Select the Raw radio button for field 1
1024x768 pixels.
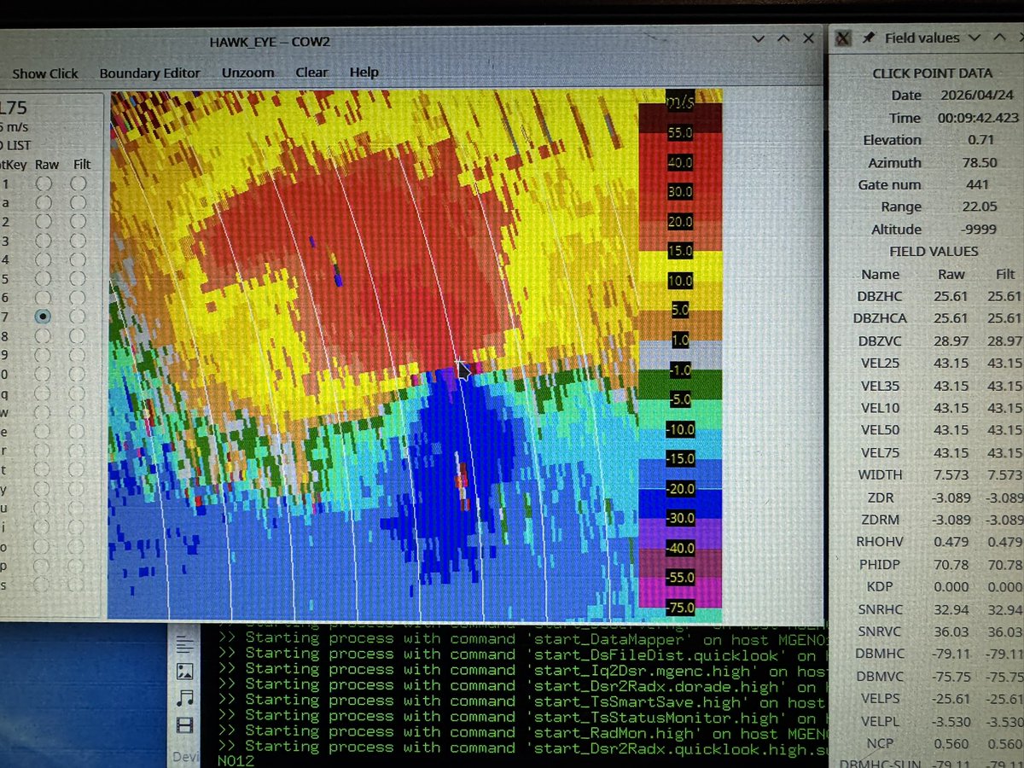[x=43, y=183]
